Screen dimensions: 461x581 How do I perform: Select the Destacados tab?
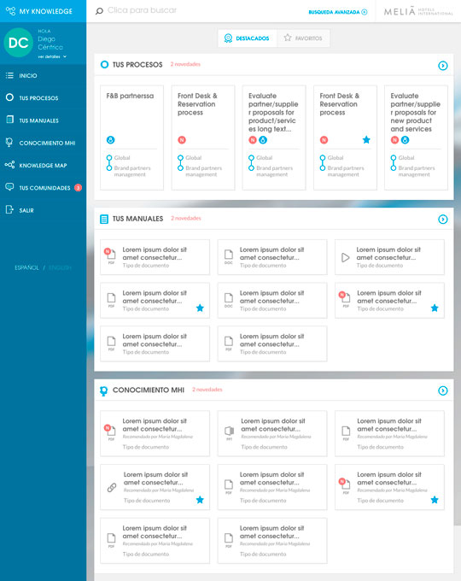(x=248, y=38)
